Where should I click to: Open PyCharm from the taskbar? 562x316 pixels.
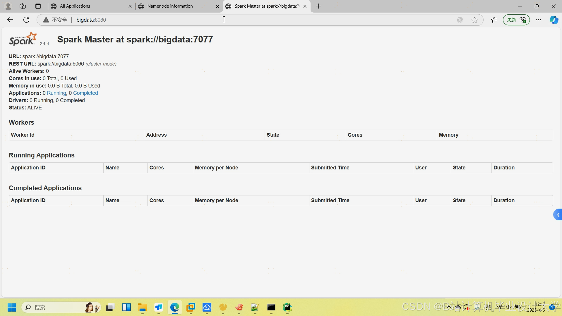[x=287, y=308]
